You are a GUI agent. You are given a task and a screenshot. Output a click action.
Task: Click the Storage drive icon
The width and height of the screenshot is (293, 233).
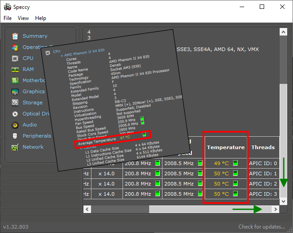tap(15, 103)
